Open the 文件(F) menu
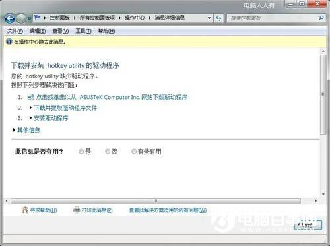 point(15,31)
